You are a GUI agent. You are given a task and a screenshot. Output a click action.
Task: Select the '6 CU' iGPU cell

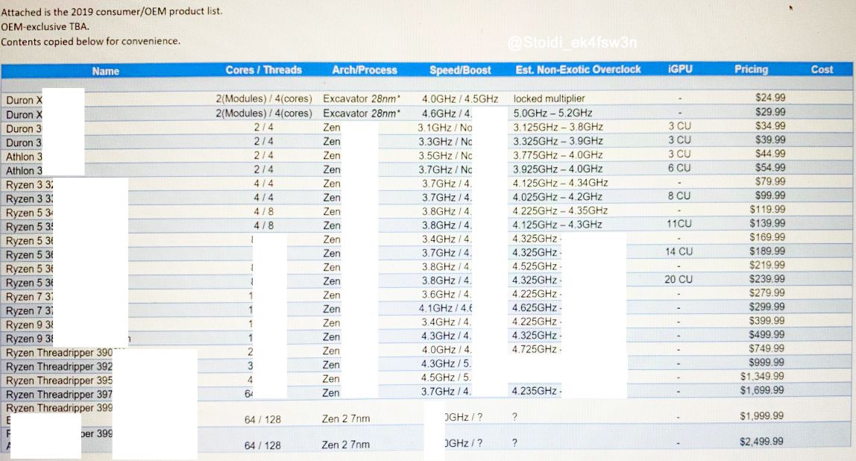(679, 168)
